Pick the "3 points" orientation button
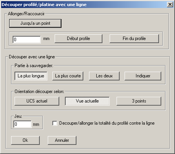This screenshot has width=175, height=154. tap(139, 101)
